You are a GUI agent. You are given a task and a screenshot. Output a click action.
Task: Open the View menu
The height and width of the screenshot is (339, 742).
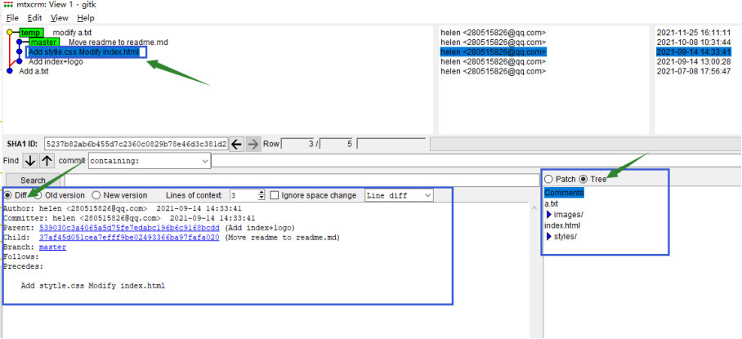pyautogui.click(x=60, y=18)
